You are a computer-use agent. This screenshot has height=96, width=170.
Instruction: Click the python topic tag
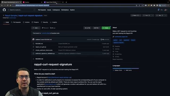coord(115,40)
